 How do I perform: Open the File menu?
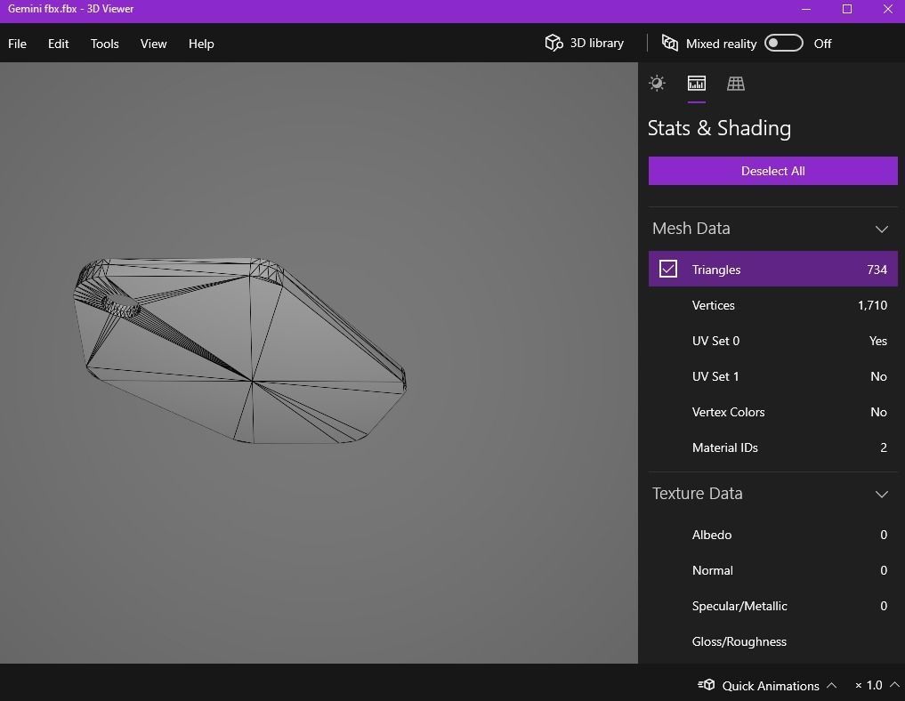point(17,44)
